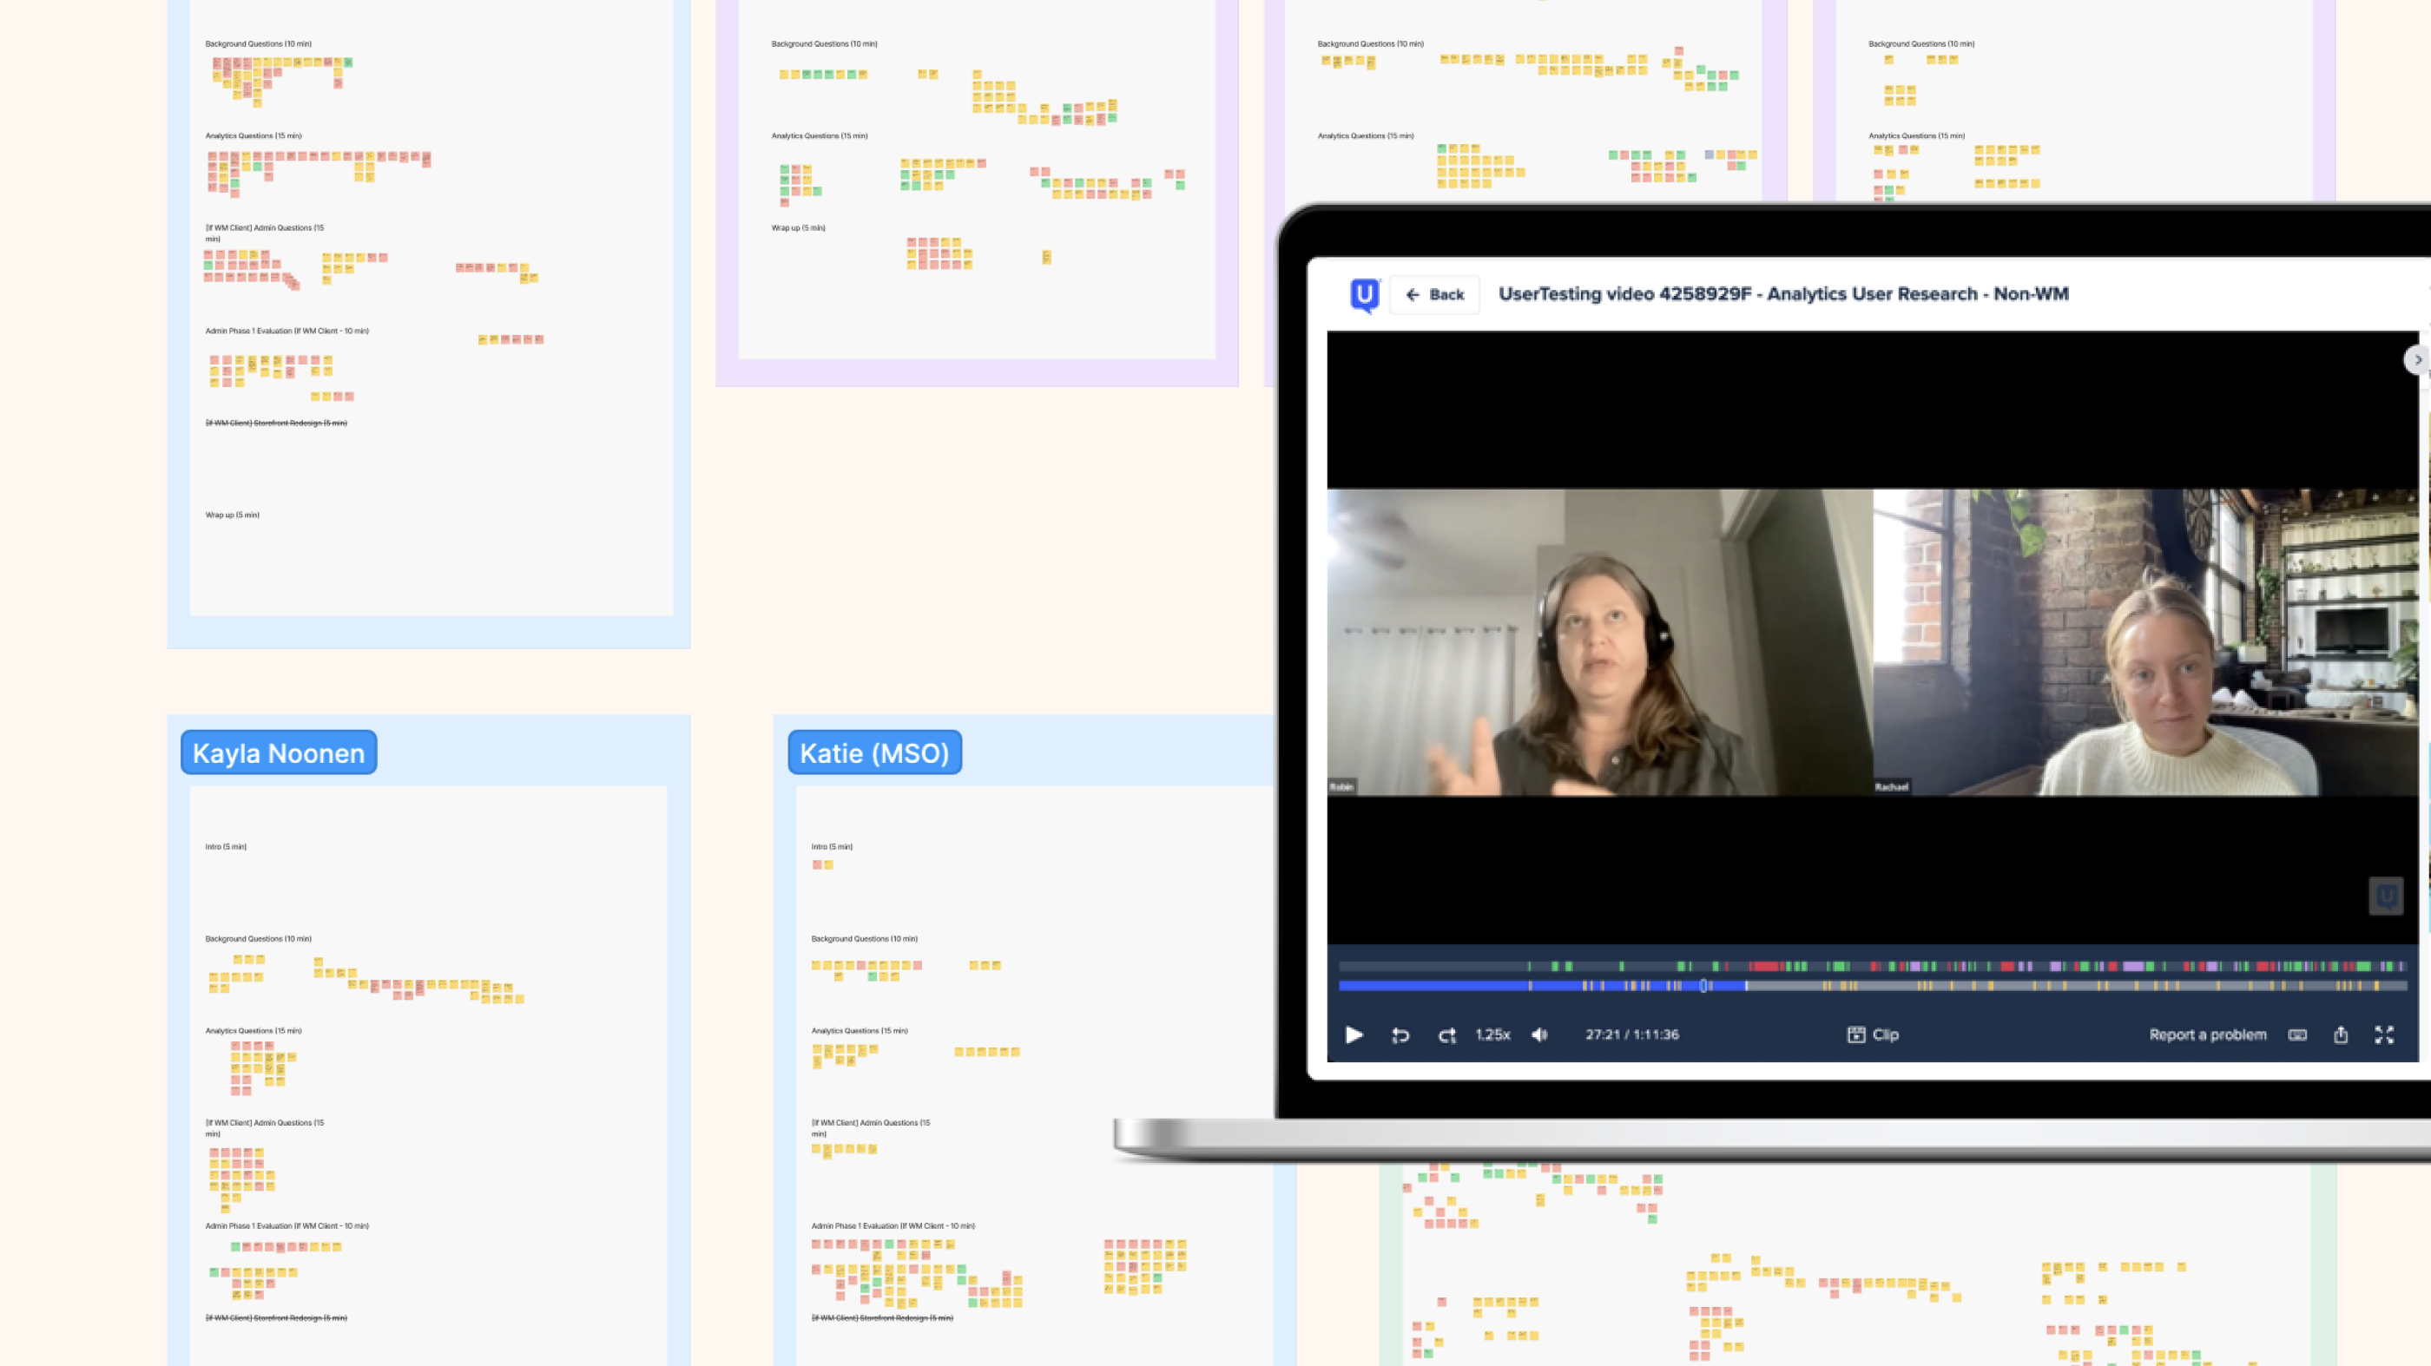Viewport: 2431px width, 1366px height.
Task: Mute the video audio
Action: [x=1540, y=1034]
